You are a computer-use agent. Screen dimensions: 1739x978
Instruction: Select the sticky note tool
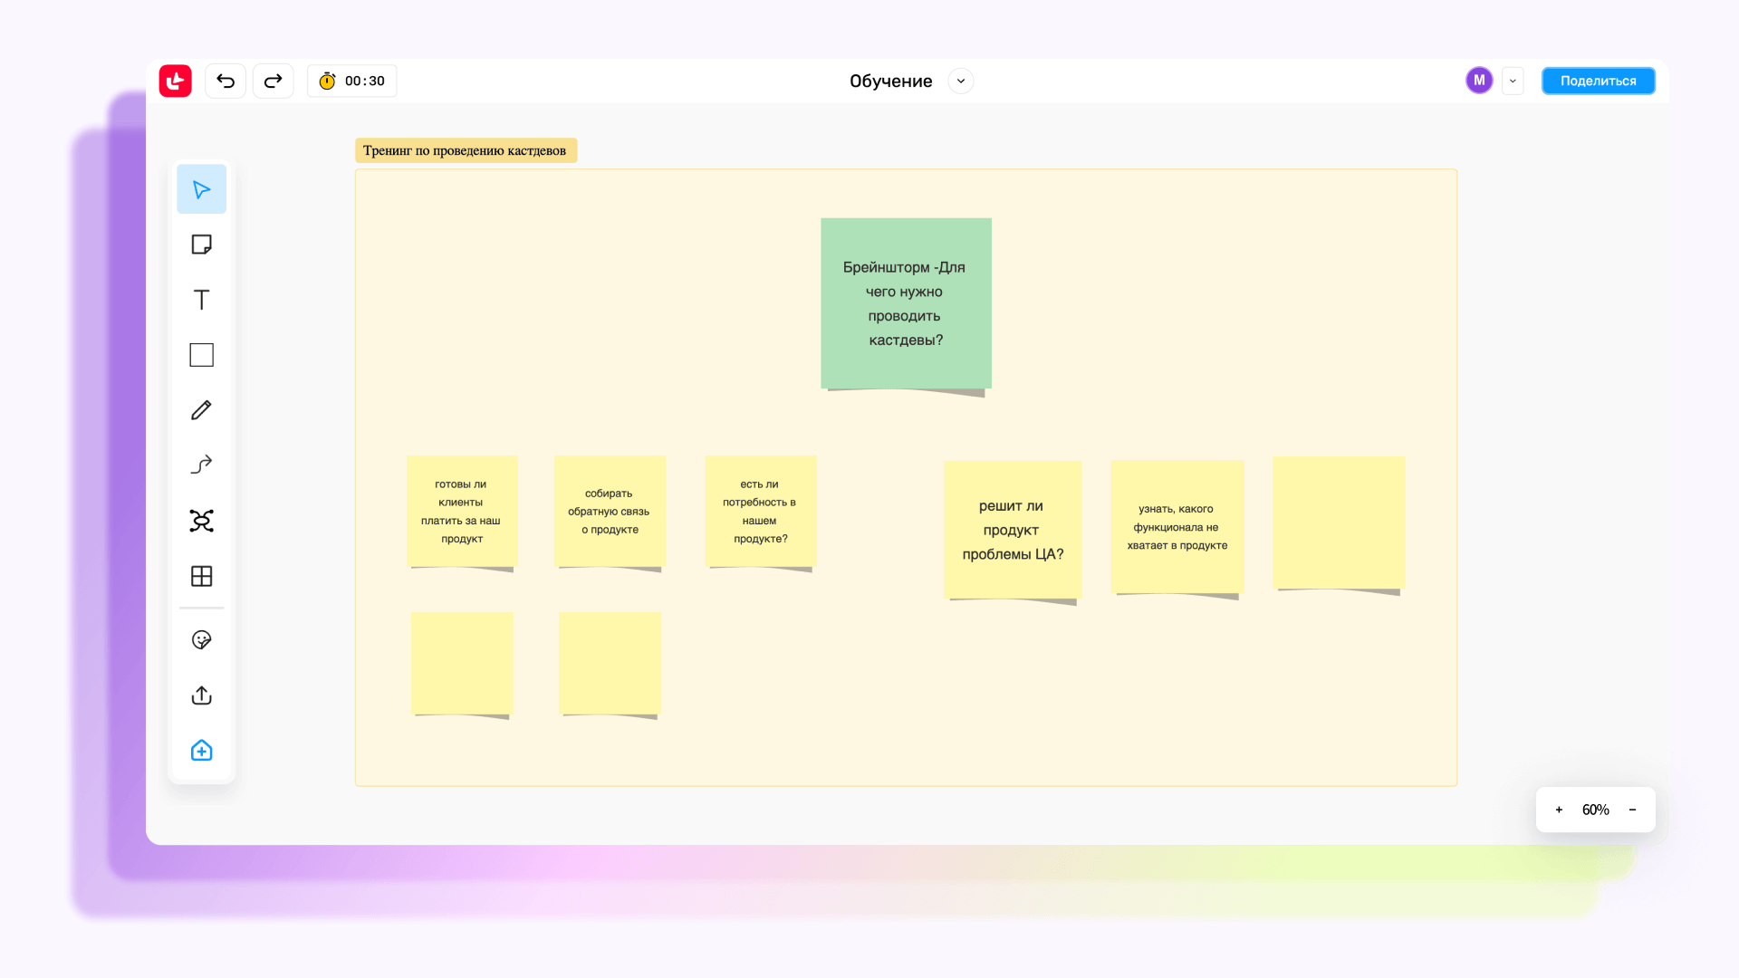tap(201, 244)
